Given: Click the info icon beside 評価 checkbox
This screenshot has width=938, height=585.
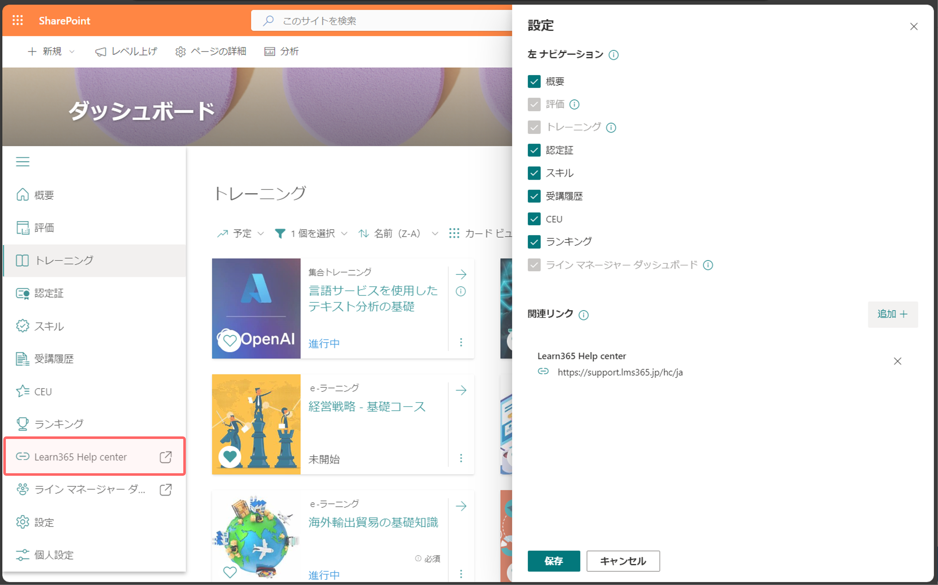Looking at the screenshot, I should click(574, 104).
